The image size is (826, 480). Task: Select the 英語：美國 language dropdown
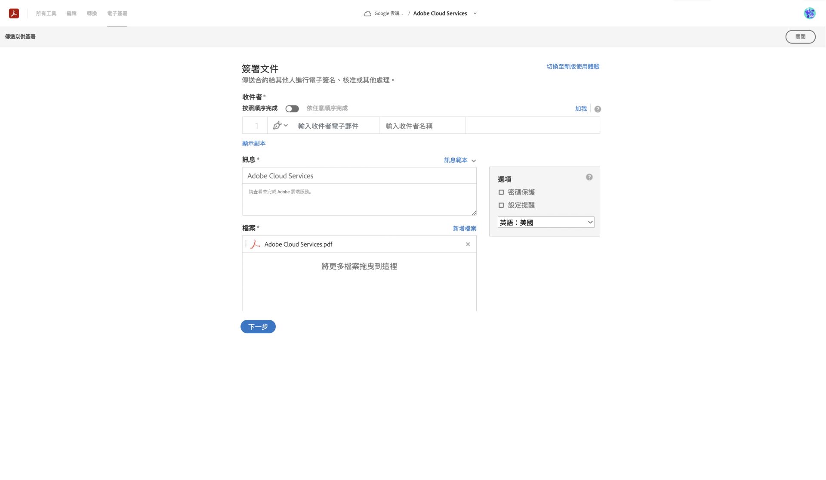(545, 222)
